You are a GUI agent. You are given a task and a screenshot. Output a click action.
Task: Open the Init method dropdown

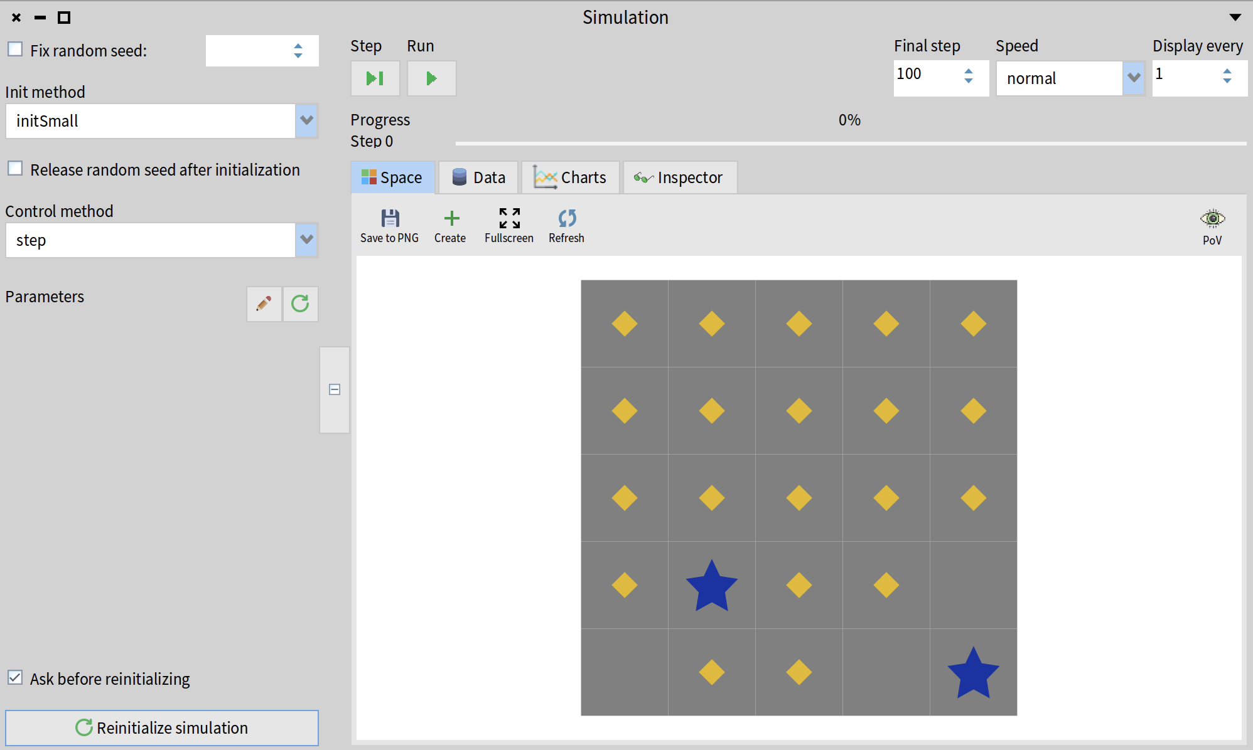tap(306, 120)
